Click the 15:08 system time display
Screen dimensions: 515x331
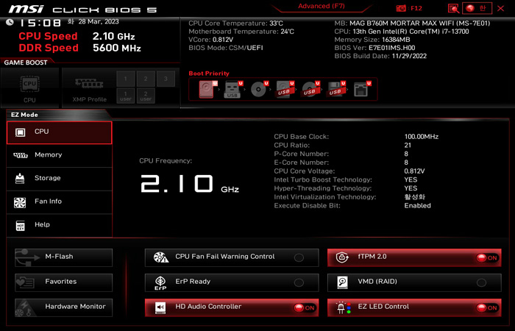[x=40, y=23]
